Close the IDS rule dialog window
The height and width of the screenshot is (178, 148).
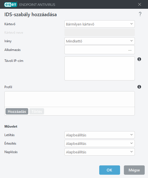pos(140,4)
